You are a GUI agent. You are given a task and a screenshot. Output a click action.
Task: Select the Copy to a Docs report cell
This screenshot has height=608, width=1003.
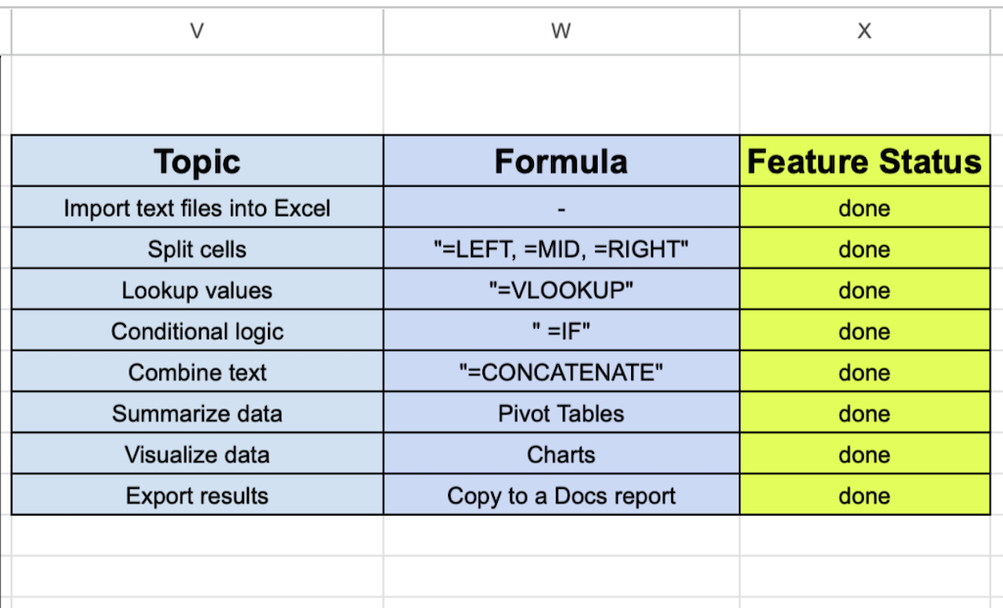[x=561, y=496]
